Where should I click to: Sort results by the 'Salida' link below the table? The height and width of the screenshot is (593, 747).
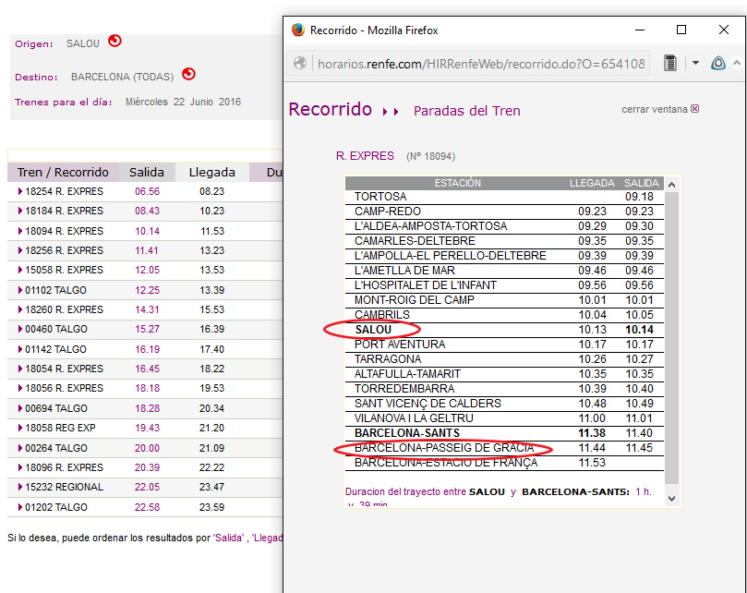click(x=229, y=538)
